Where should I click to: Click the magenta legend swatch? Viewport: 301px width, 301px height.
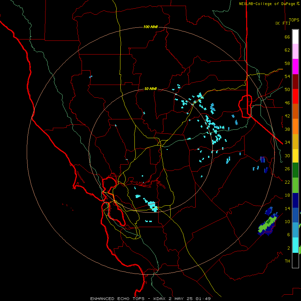tap(295, 67)
